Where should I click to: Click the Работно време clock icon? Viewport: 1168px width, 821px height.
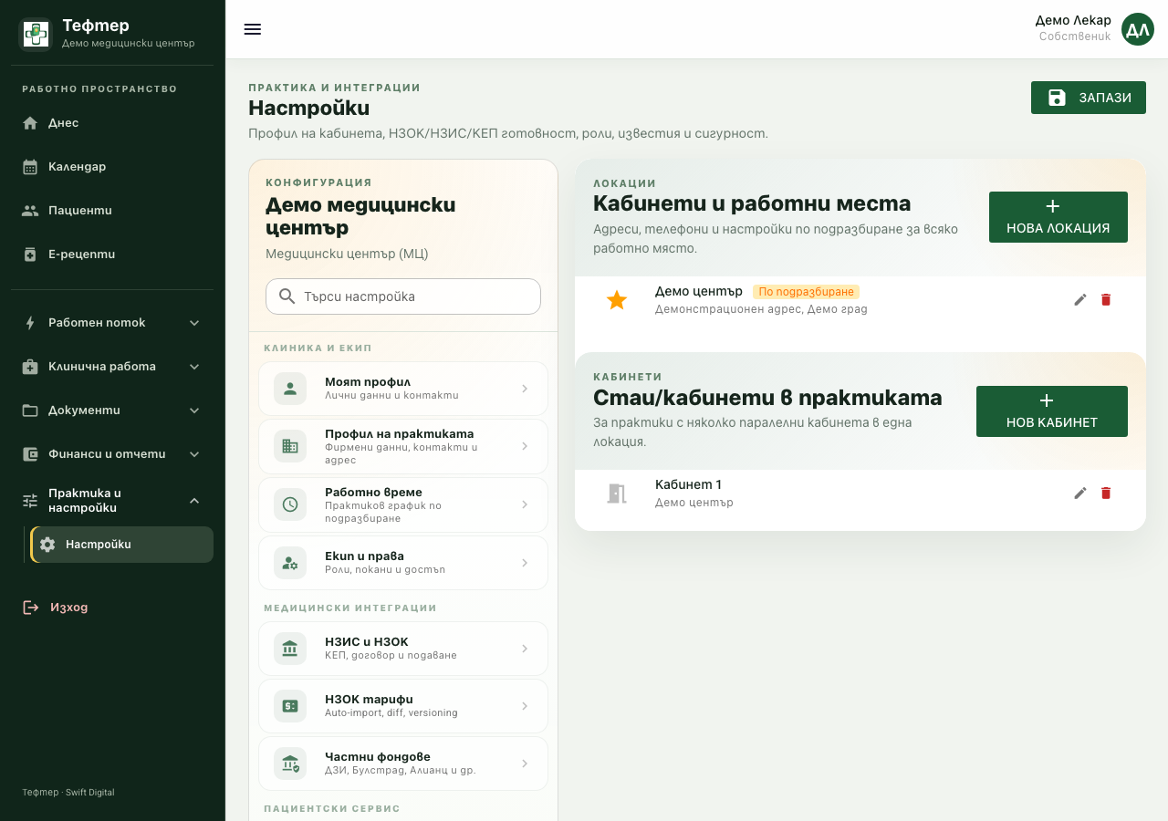pyautogui.click(x=290, y=504)
